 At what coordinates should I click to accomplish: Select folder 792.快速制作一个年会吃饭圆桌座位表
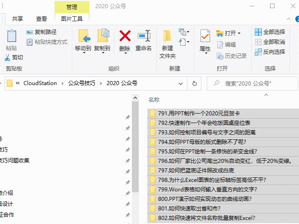[223, 123]
